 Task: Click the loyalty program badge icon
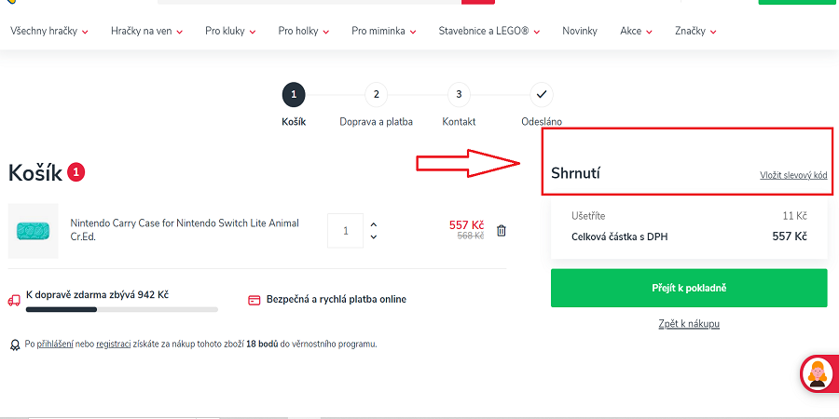pyautogui.click(x=15, y=345)
